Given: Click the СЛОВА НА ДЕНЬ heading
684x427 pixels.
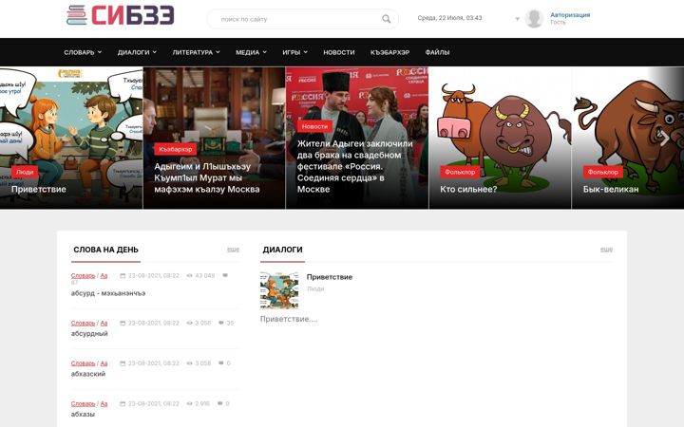Looking at the screenshot, I should [106, 250].
